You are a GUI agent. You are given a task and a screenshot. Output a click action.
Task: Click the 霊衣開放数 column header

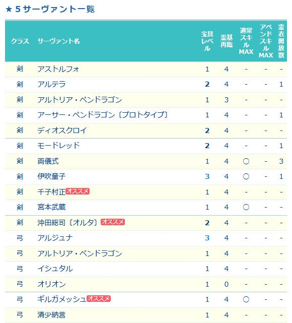pyautogui.click(x=281, y=41)
